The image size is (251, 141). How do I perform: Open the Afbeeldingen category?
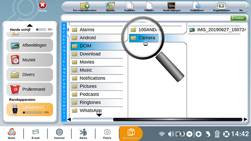point(30,45)
